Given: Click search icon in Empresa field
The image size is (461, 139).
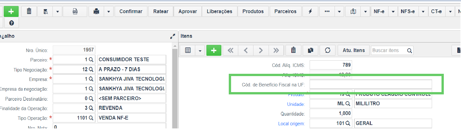Looking at the screenshot, I should pyautogui.click(x=91, y=79).
